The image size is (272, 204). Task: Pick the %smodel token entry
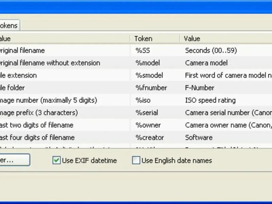[x=149, y=75]
